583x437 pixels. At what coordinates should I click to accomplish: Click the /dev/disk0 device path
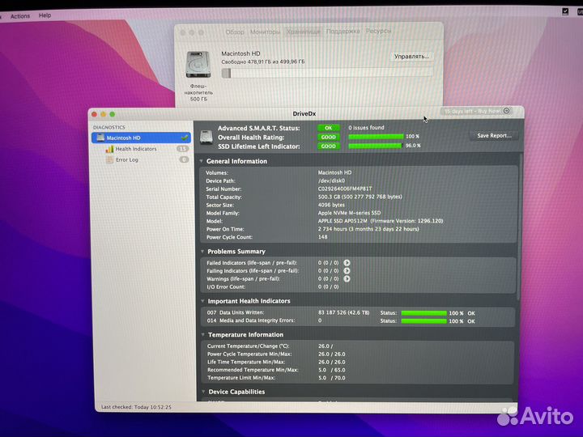331,180
